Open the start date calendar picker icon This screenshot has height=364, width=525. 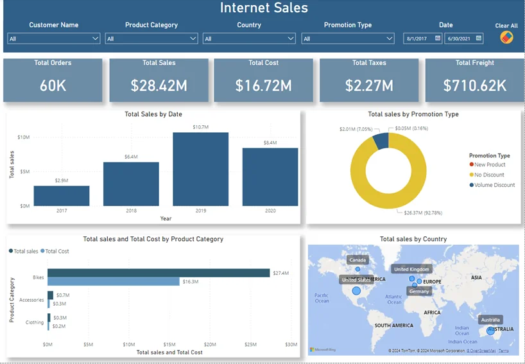click(x=438, y=39)
